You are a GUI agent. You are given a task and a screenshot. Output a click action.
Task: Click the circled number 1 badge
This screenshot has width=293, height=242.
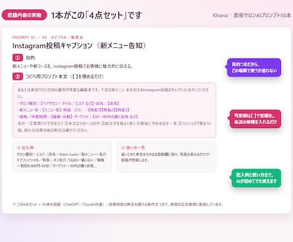pyautogui.click(x=18, y=58)
